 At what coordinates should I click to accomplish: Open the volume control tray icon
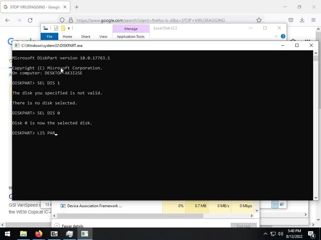click(281, 234)
